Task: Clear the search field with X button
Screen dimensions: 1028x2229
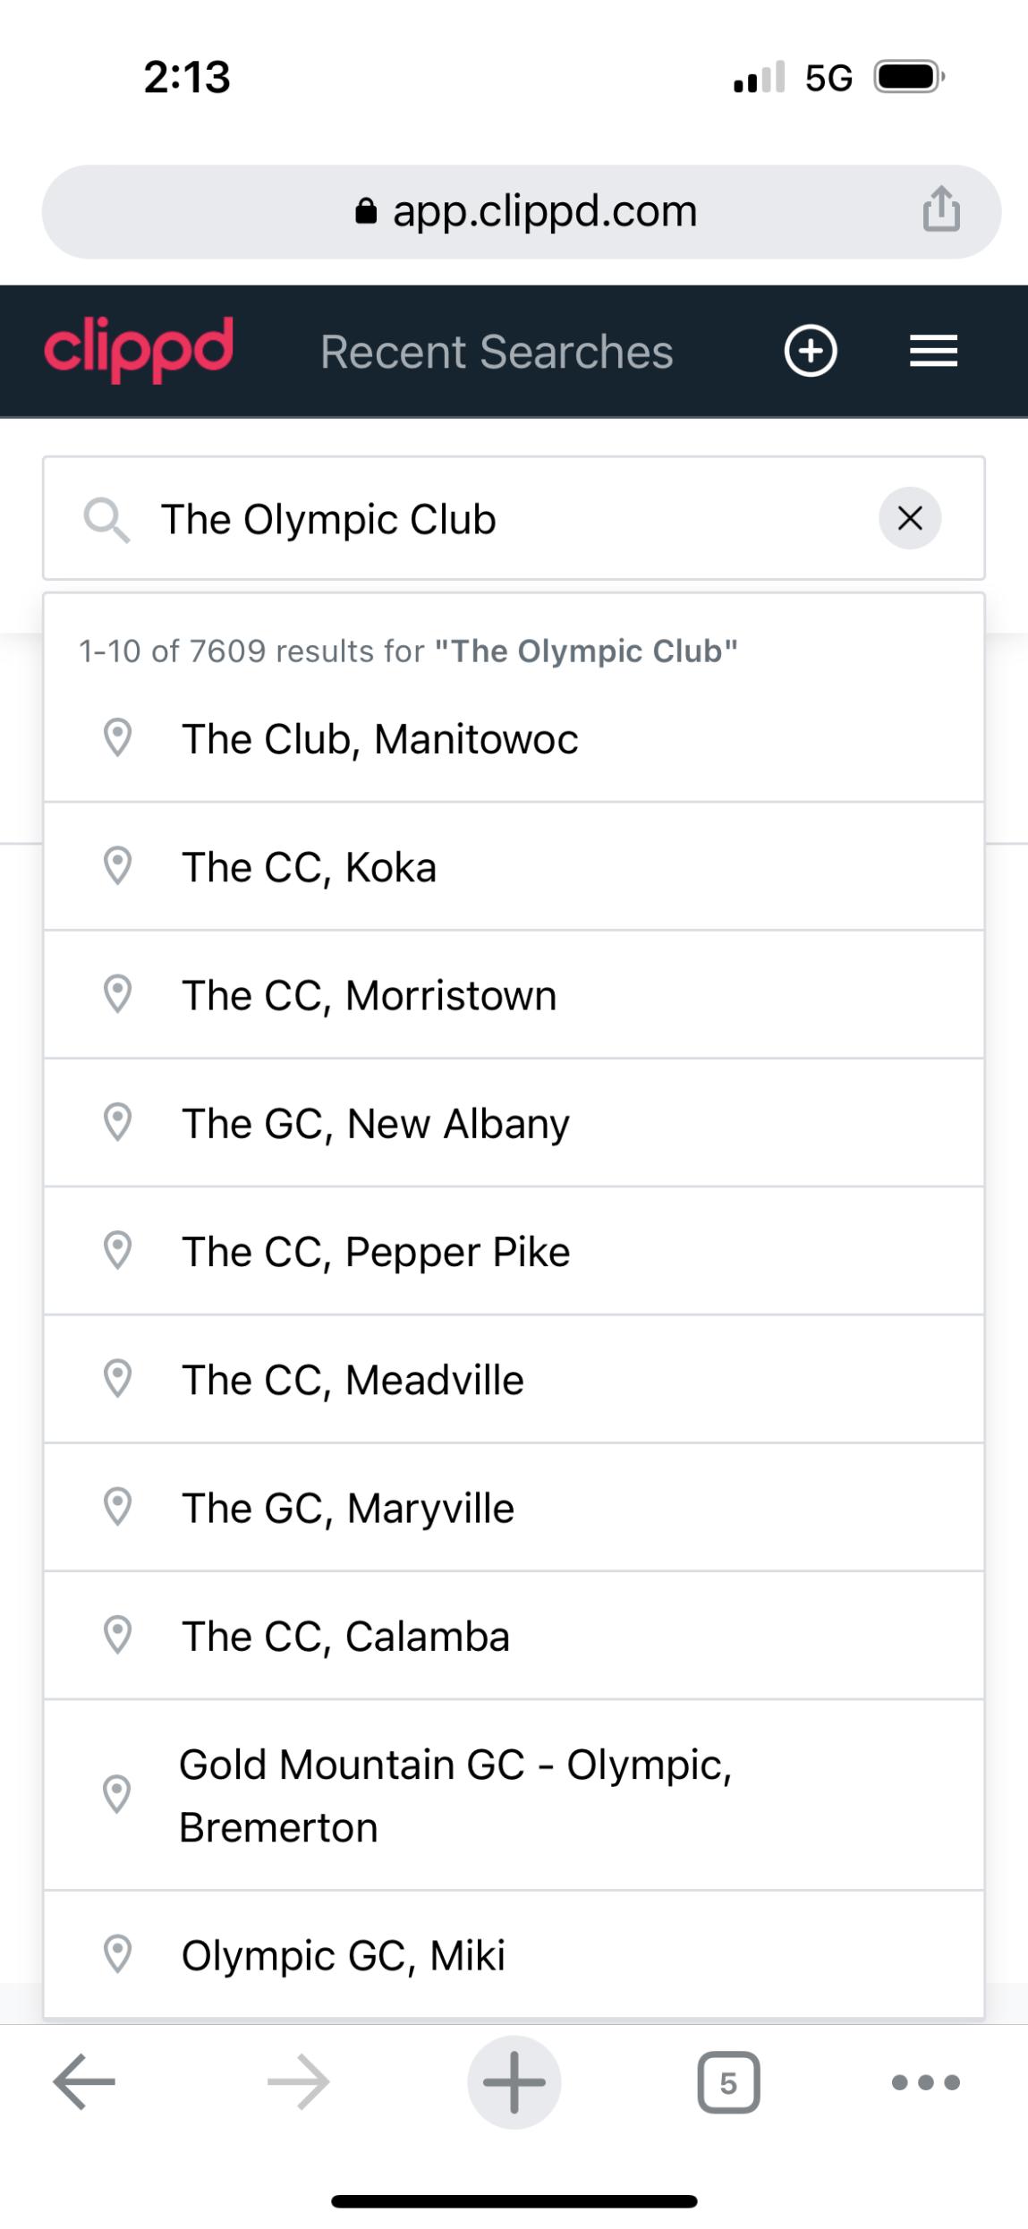Action: click(909, 518)
